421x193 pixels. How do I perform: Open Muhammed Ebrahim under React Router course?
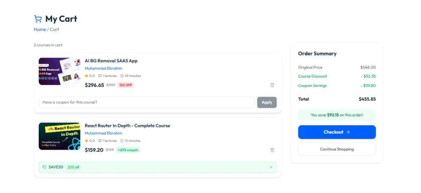point(104,133)
